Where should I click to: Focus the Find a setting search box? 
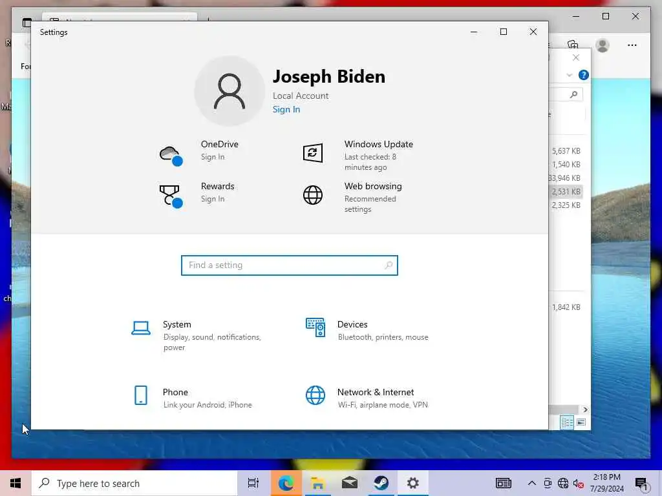pos(290,265)
